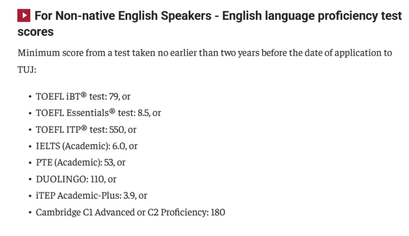Click the word 'scores' in the heading
Viewport: 409px width, 236px height.
(x=36, y=32)
